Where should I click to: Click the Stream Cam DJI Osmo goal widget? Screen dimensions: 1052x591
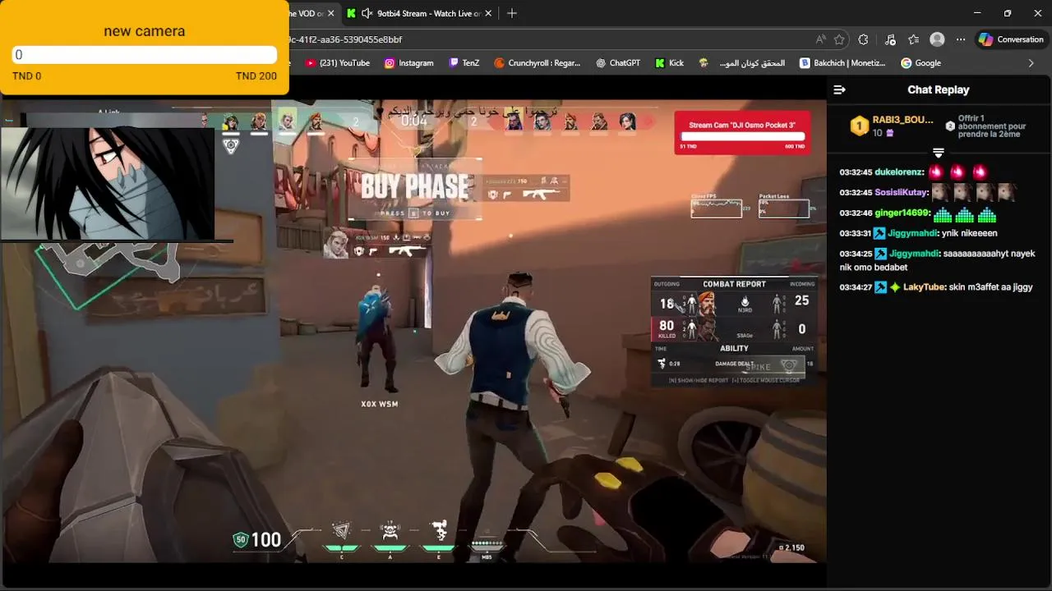(742, 132)
